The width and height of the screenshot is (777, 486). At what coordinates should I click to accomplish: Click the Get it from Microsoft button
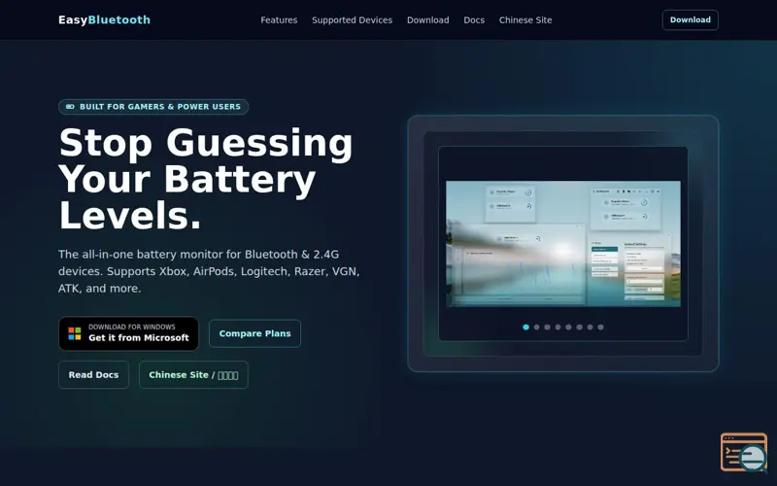click(x=128, y=333)
